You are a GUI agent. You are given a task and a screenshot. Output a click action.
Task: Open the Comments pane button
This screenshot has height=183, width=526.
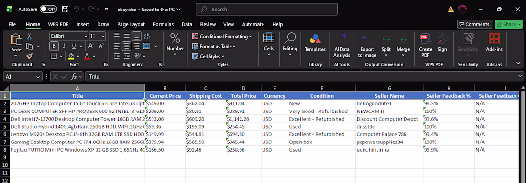pyautogui.click(x=474, y=24)
